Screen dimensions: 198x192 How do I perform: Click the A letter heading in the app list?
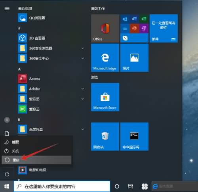click(x=19, y=69)
